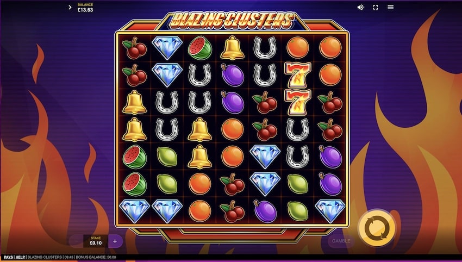
Task: Click the golden bell in the top row
Action: tap(232, 48)
